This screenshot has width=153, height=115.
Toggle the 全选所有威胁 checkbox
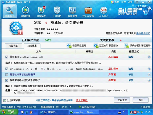[5, 100]
